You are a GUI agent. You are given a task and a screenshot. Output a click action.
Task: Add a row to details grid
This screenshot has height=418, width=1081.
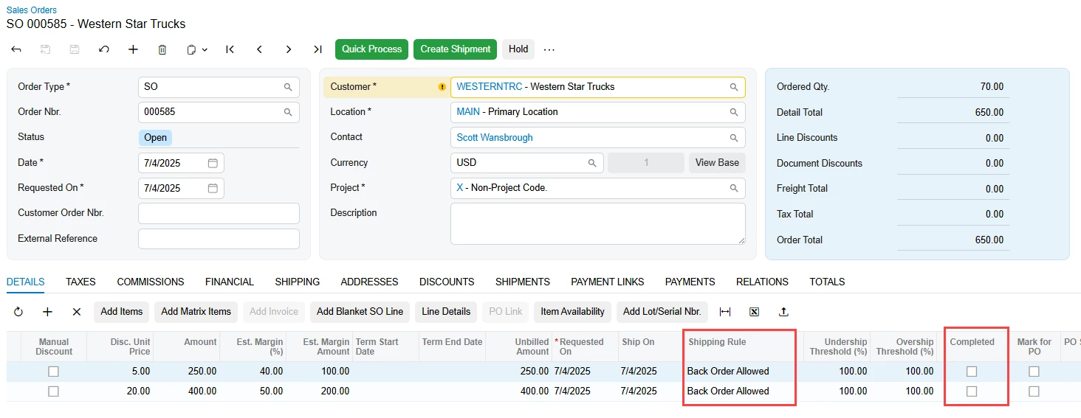point(47,312)
